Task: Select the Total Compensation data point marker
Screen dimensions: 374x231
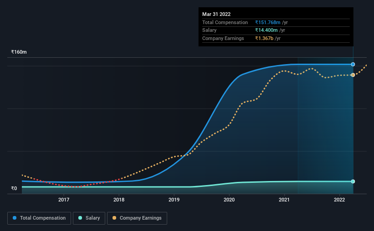Action: pos(353,64)
